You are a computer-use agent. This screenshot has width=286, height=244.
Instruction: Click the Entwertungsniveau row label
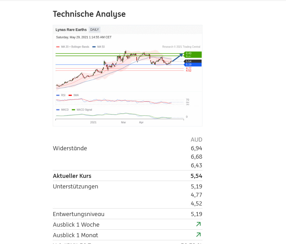[x=79, y=214]
